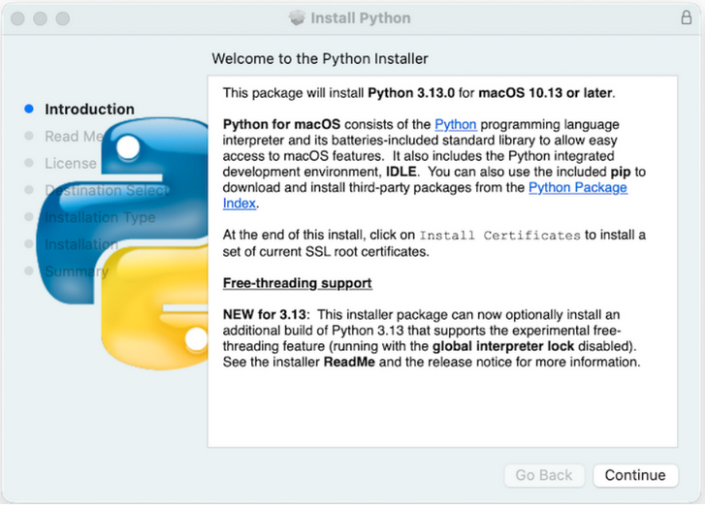This screenshot has width=705, height=510.
Task: Select the Introduction step in sidebar
Action: click(89, 109)
